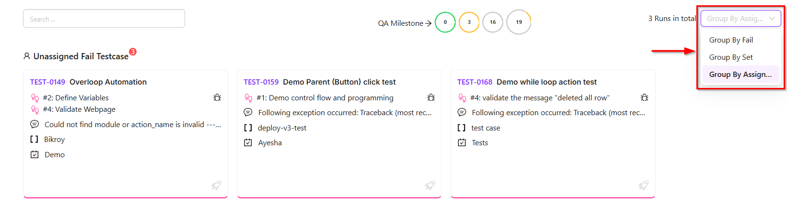Select Group By Fail option

(731, 40)
